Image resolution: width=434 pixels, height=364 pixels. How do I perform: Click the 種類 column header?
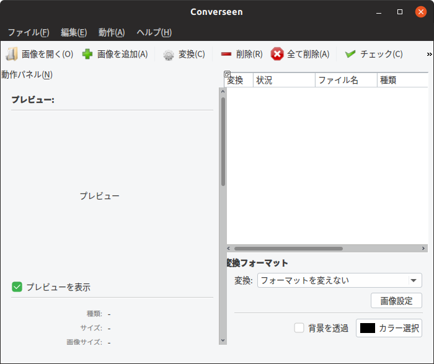pyautogui.click(x=403, y=80)
